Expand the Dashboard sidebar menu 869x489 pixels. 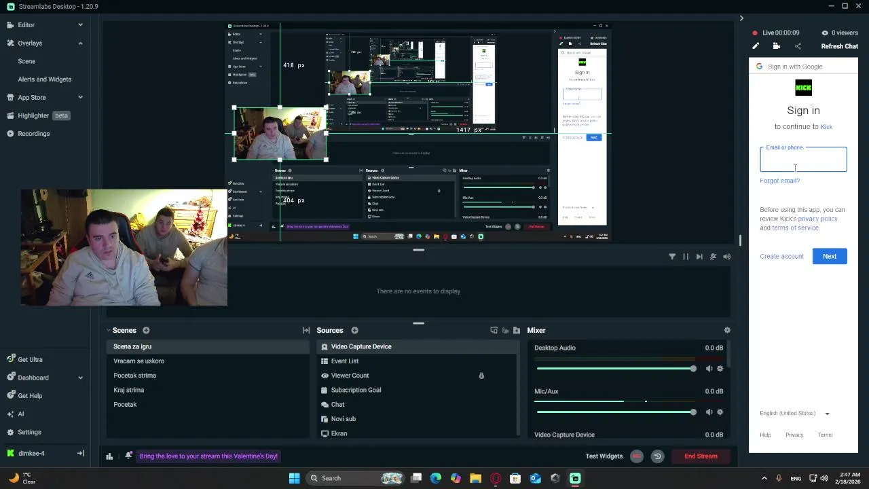(80, 378)
